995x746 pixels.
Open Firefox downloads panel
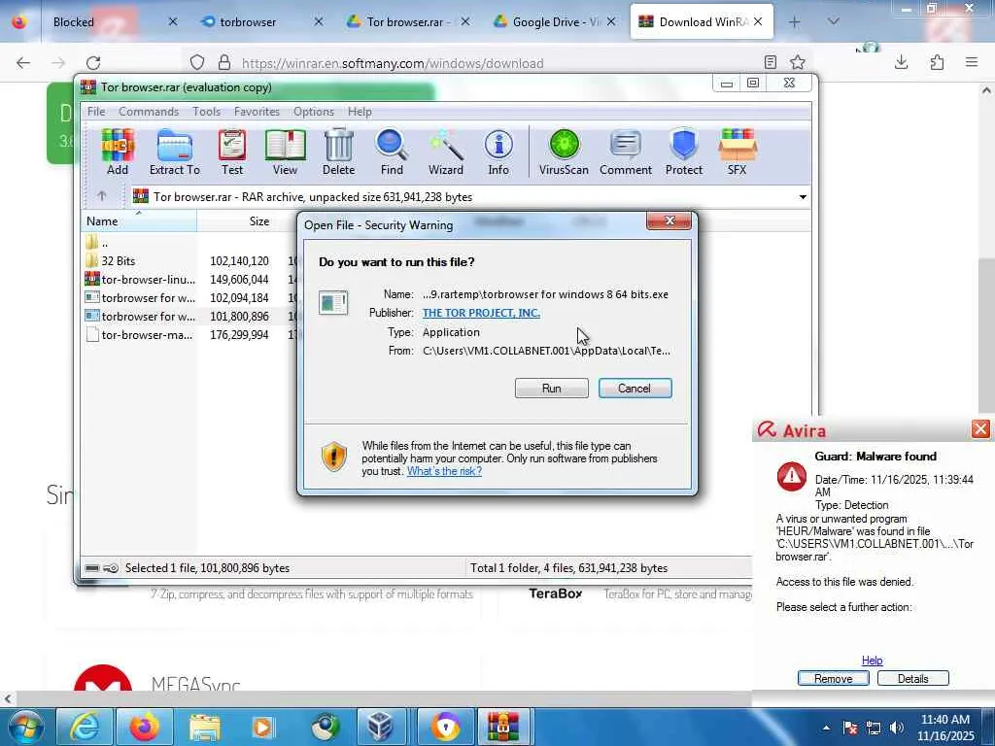coord(901,62)
